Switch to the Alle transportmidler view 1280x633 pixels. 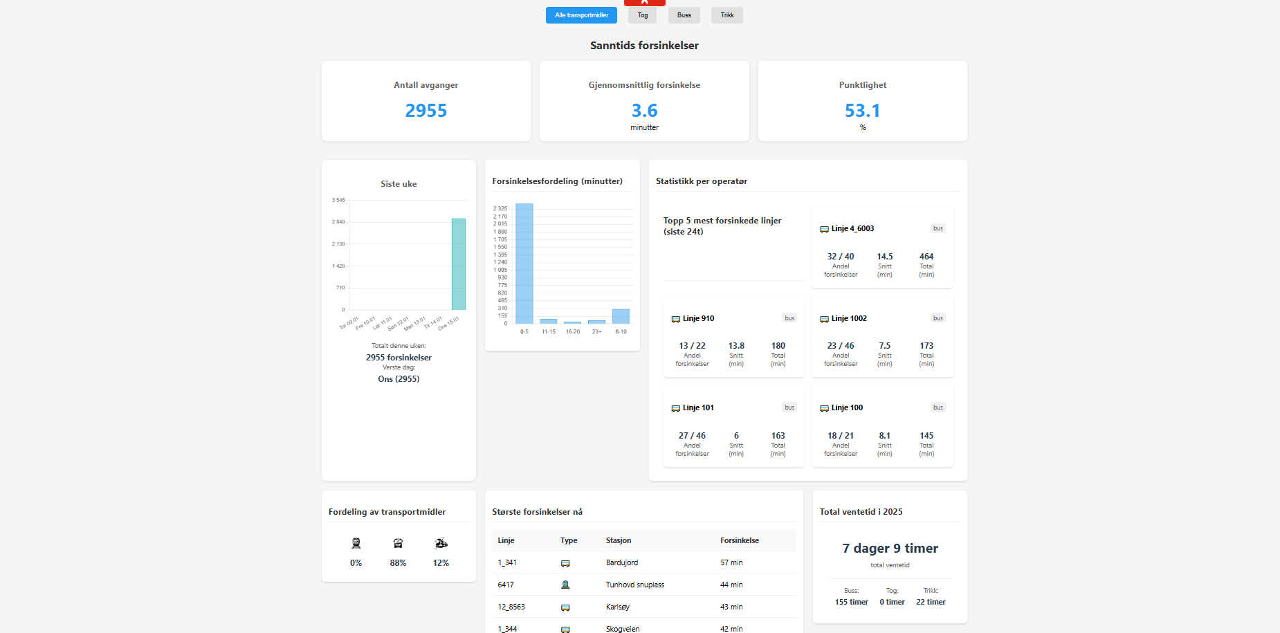pos(581,15)
